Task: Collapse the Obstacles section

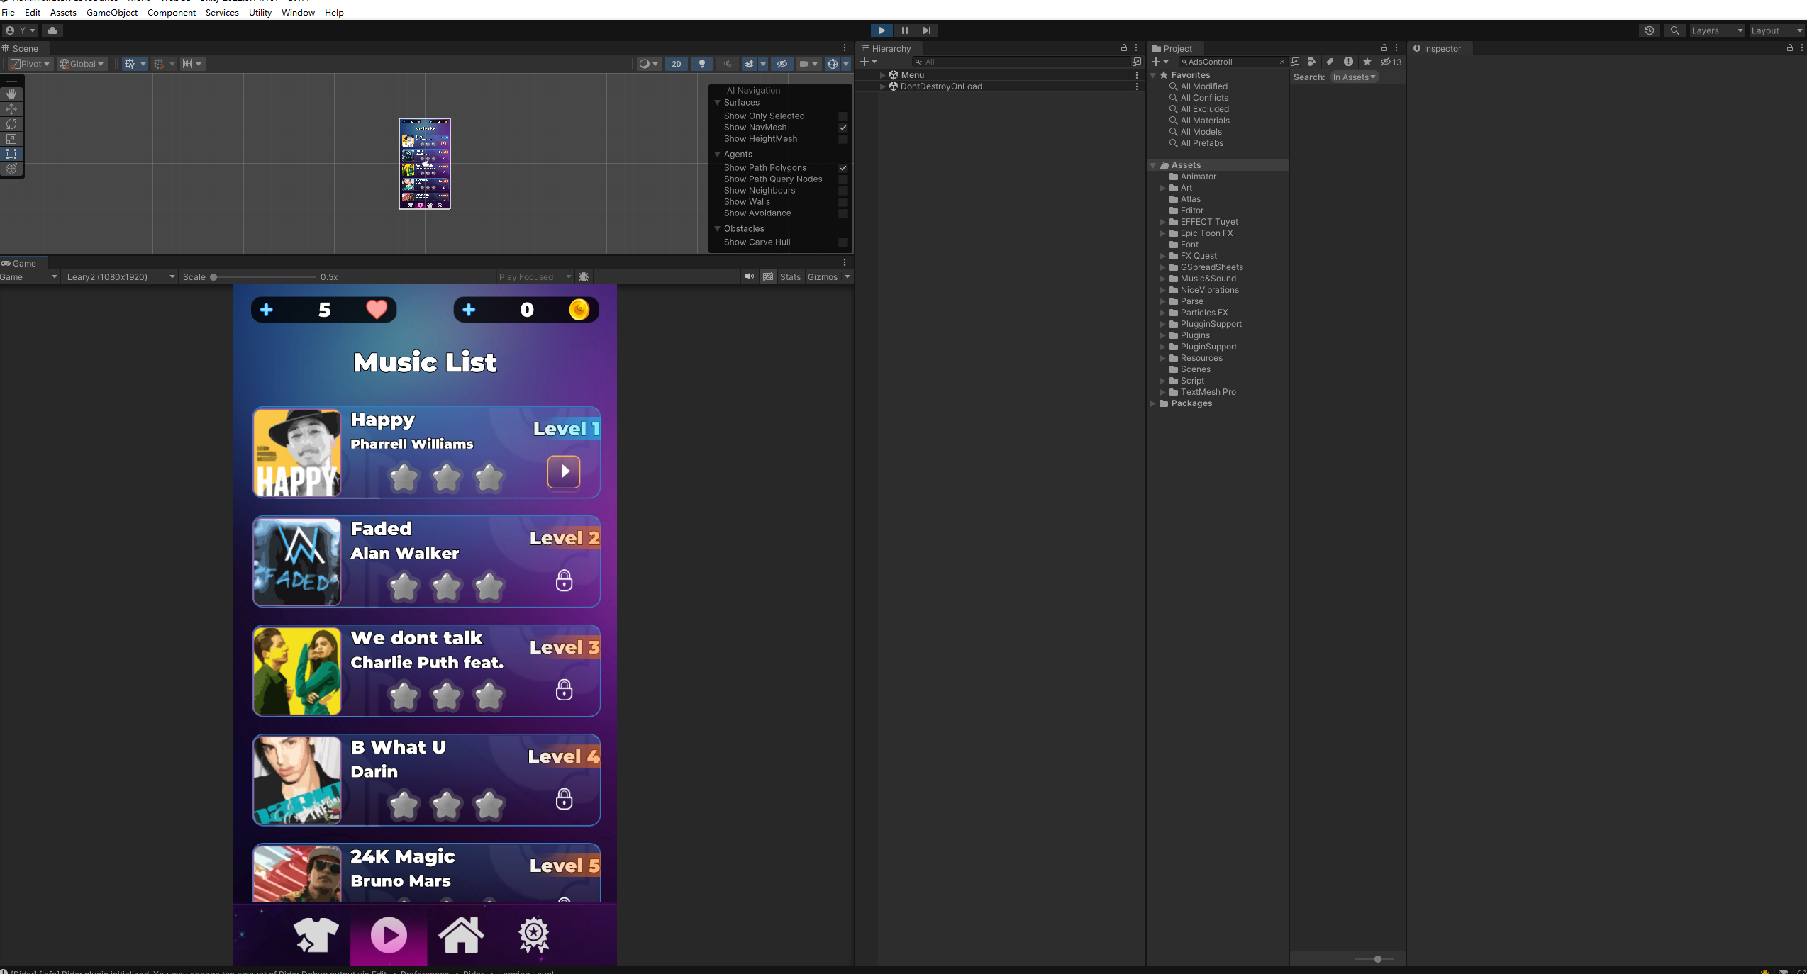Action: pyautogui.click(x=717, y=229)
